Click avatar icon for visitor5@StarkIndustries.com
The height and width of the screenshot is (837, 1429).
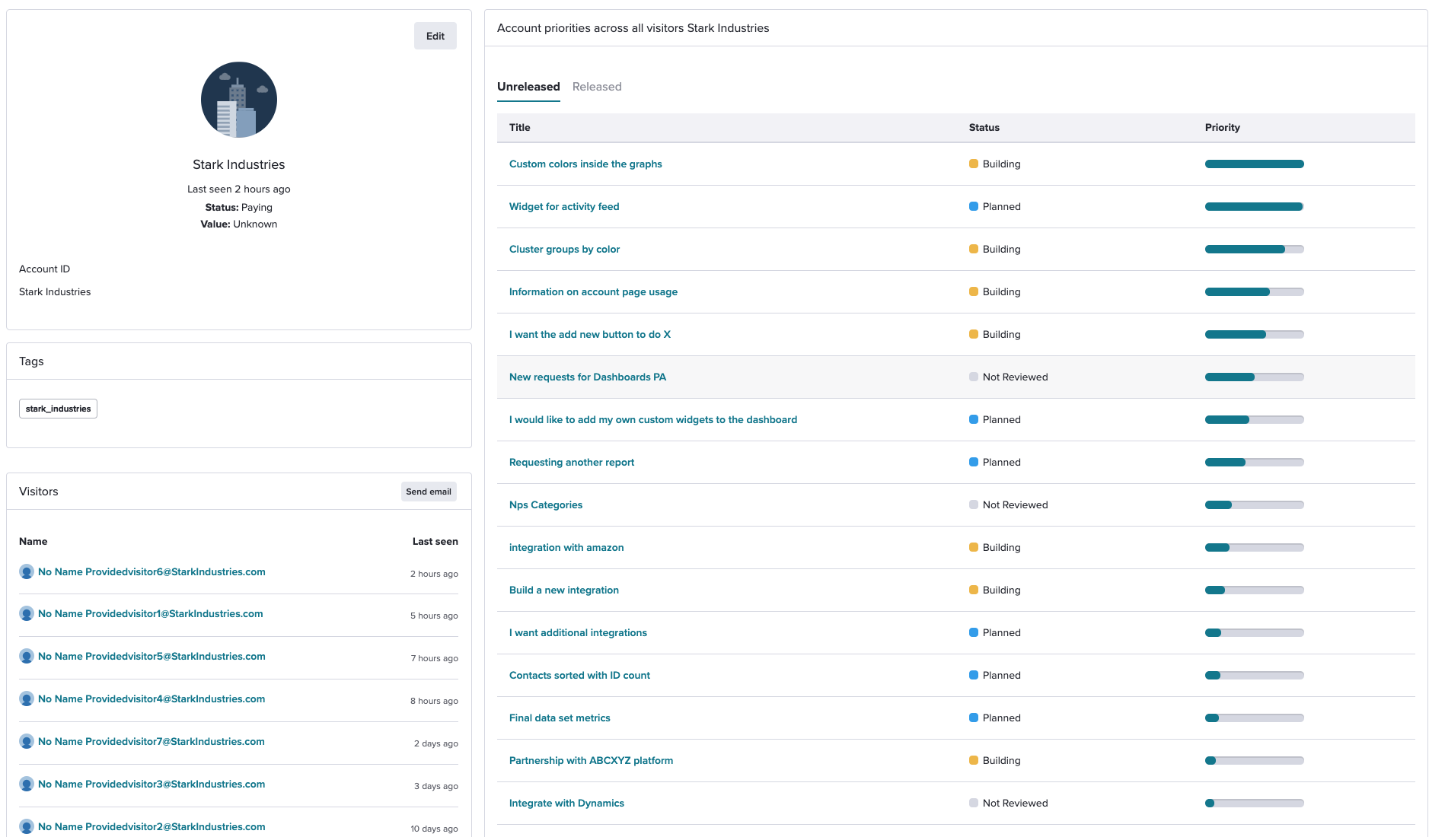[x=27, y=657]
